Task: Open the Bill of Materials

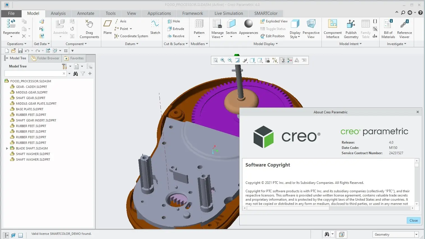Action: (x=388, y=29)
